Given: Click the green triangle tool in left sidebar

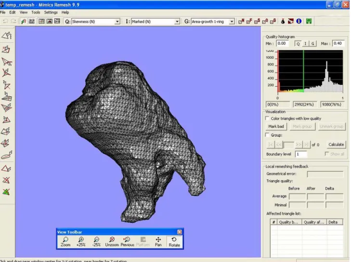Looking at the screenshot, I should [x=6, y=192].
